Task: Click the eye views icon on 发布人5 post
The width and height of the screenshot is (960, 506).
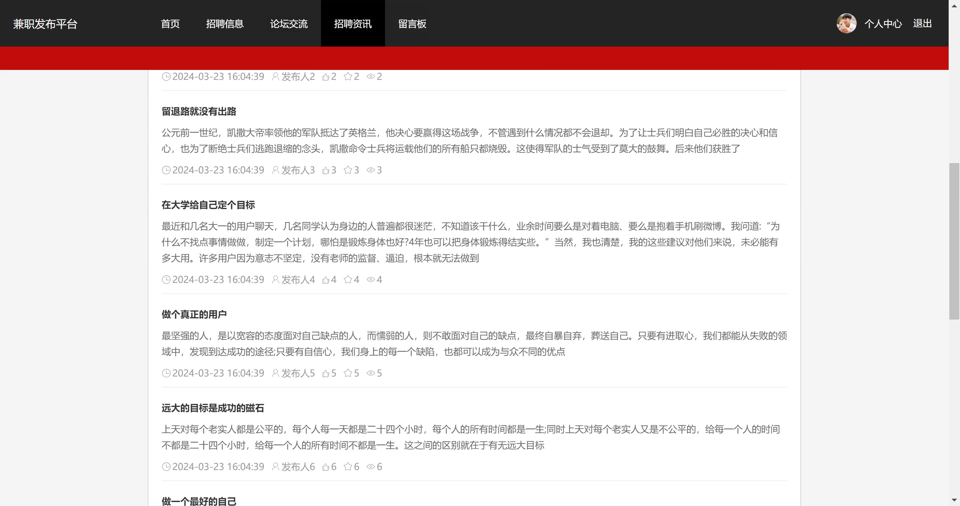Action: click(x=370, y=373)
